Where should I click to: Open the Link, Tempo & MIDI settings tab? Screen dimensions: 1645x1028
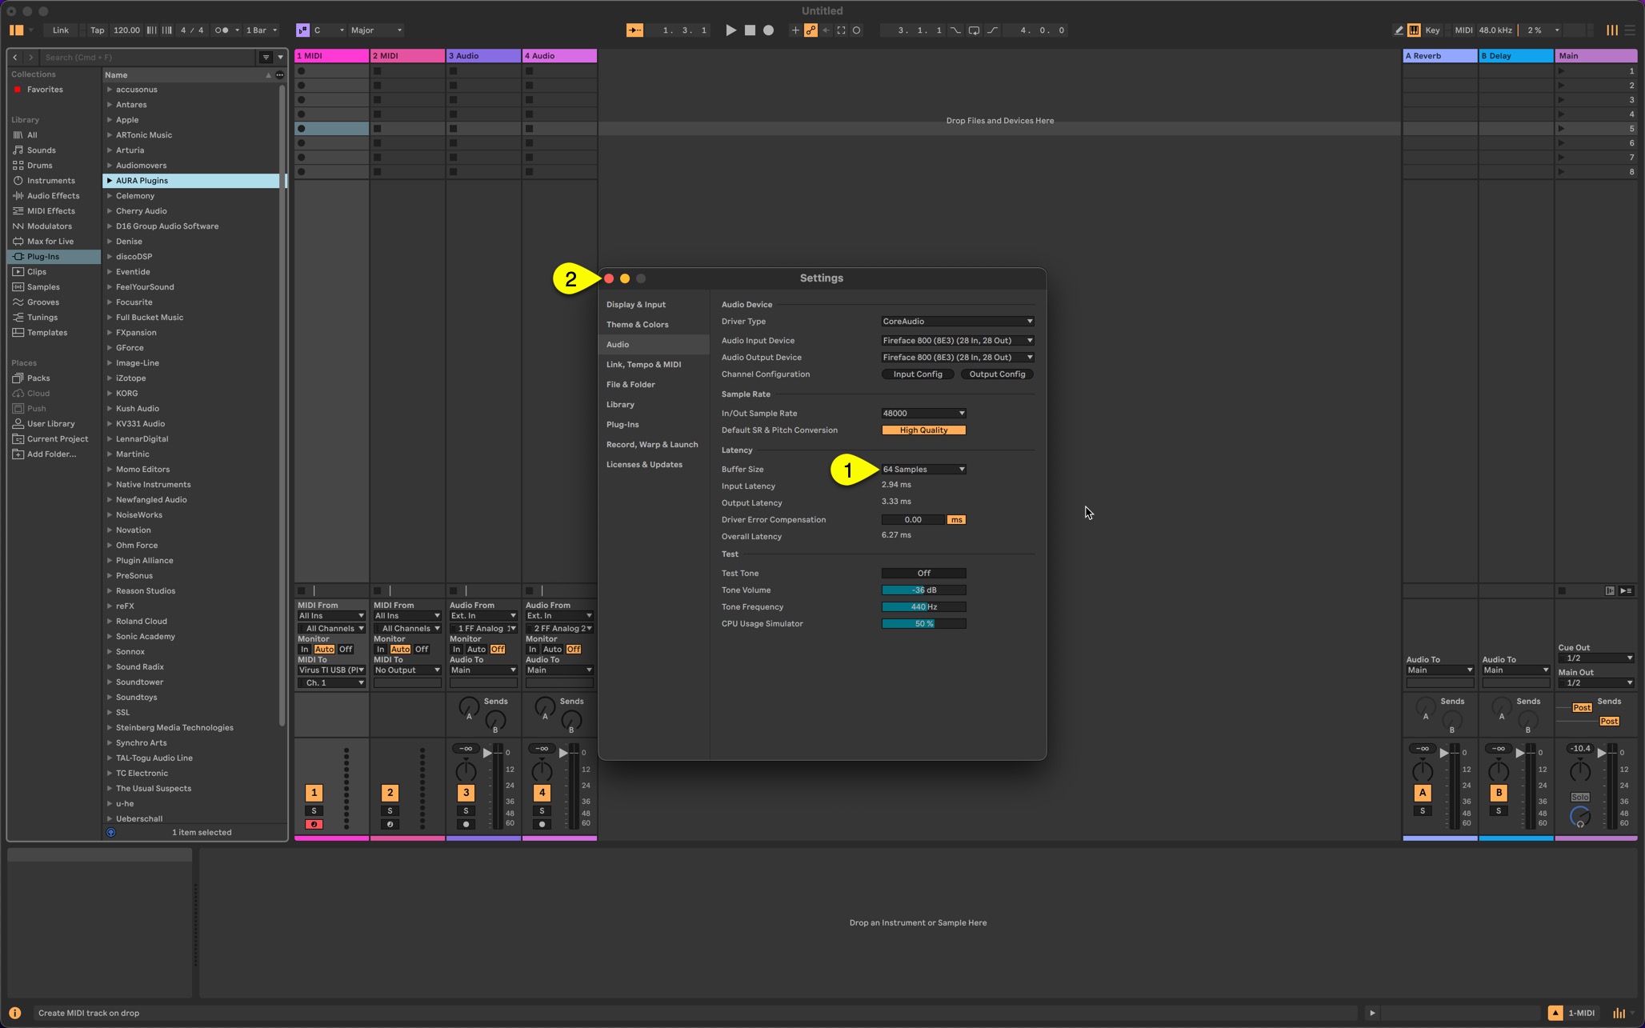point(643,365)
